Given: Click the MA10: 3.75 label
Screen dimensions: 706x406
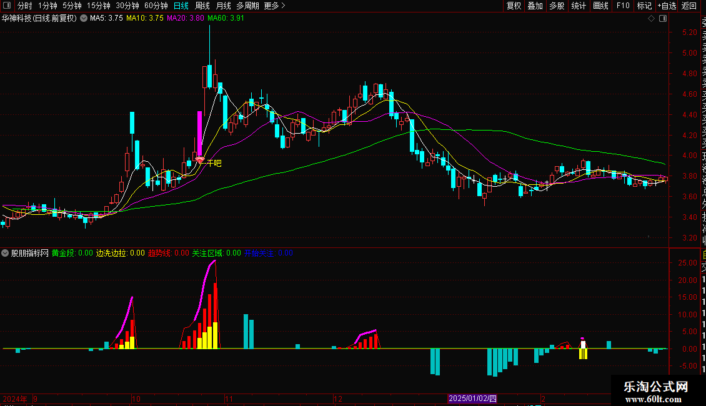Looking at the screenshot, I should click(145, 18).
